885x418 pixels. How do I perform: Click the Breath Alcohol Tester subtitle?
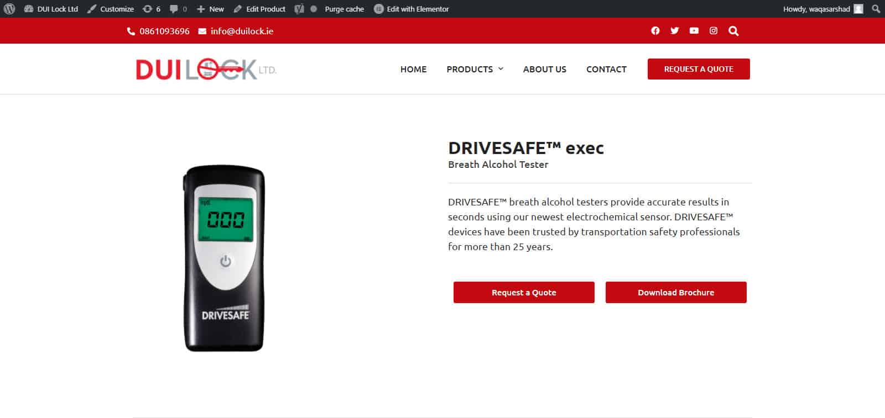pos(498,165)
